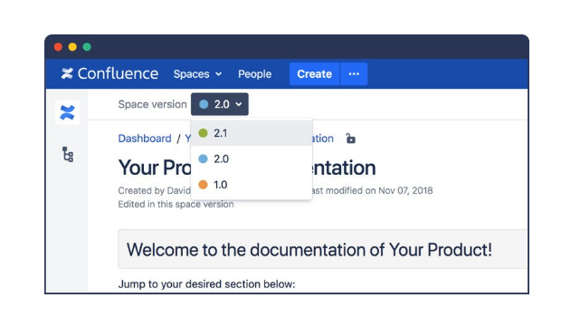Image resolution: width=561 pixels, height=336 pixels.
Task: Click the unlocked padlock restrictions icon
Action: pos(351,139)
